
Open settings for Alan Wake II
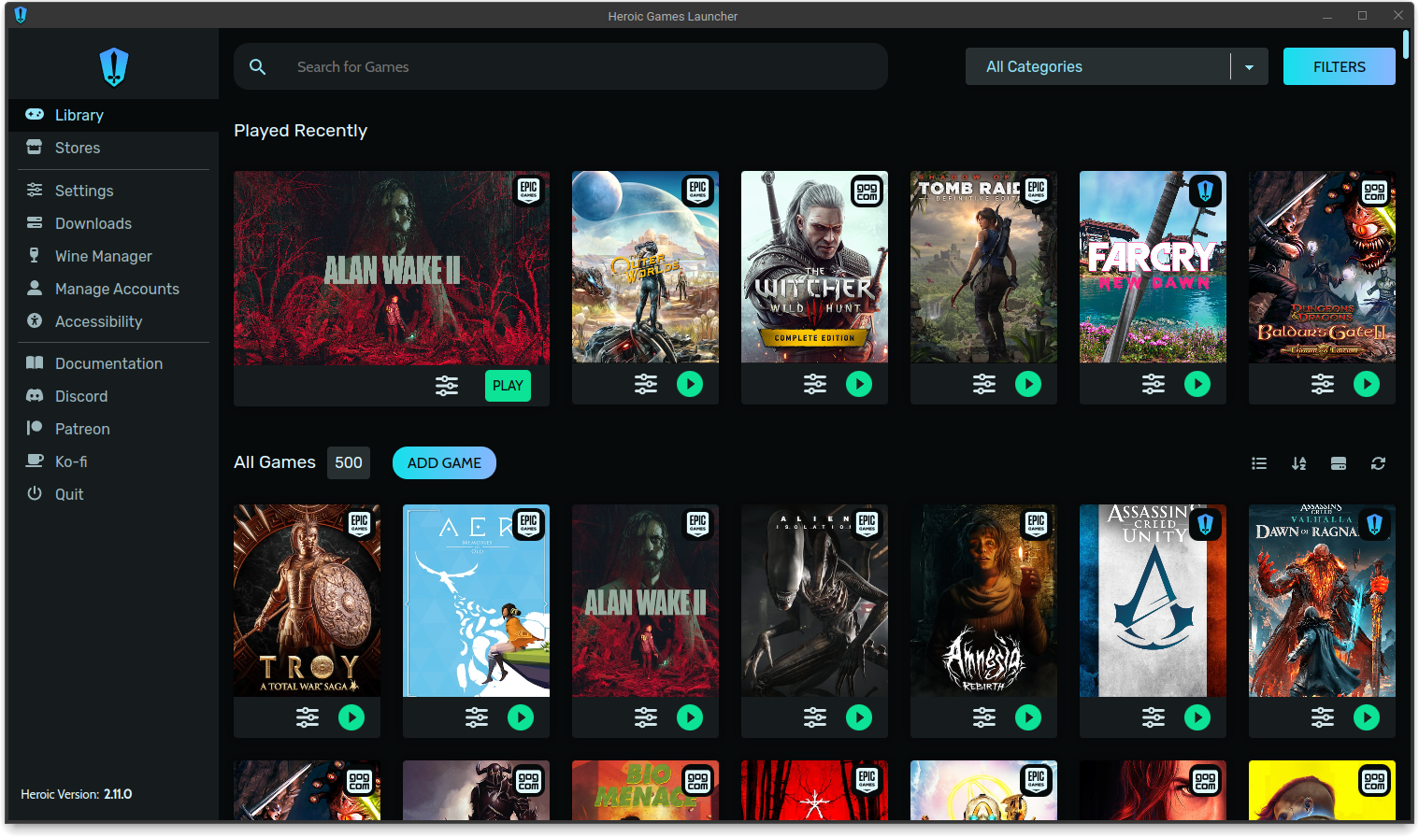pos(447,385)
